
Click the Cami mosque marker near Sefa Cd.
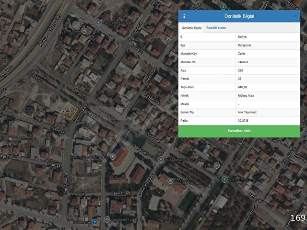pos(216,165)
